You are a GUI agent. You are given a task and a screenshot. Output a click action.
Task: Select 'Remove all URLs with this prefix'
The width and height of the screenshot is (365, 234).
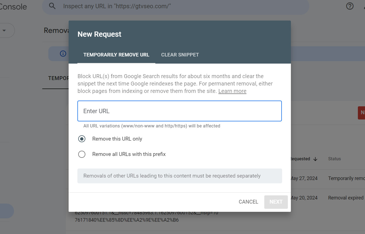82,154
